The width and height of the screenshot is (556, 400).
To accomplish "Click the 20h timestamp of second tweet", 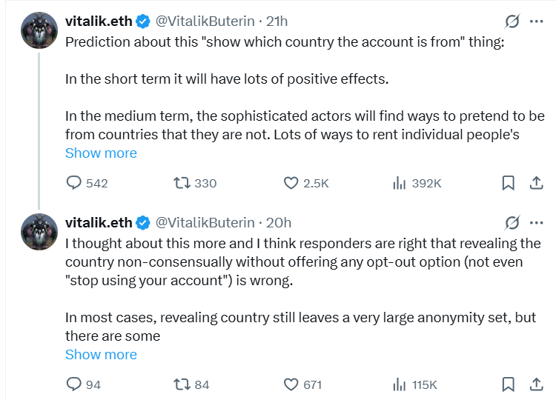I will [279, 223].
